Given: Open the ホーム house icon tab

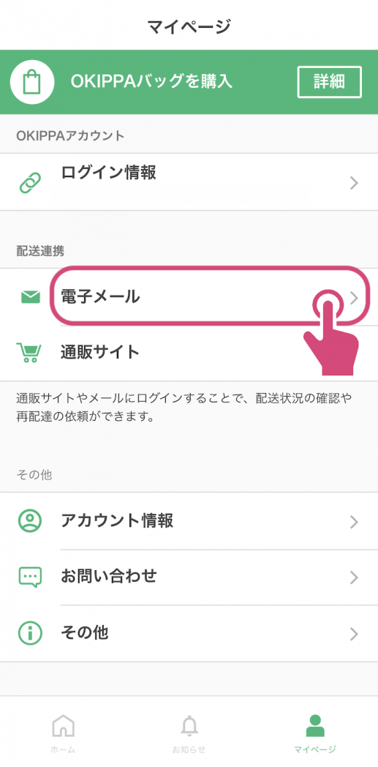Looking at the screenshot, I should pos(63,726).
